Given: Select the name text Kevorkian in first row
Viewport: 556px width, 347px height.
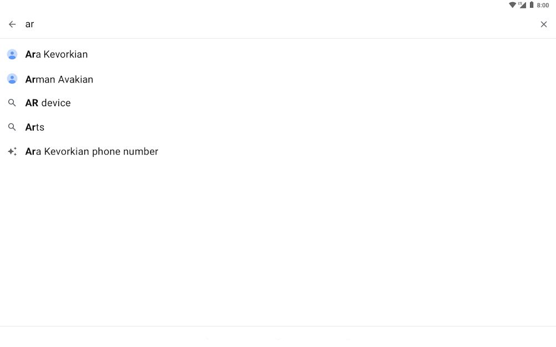Looking at the screenshot, I should click(65, 54).
